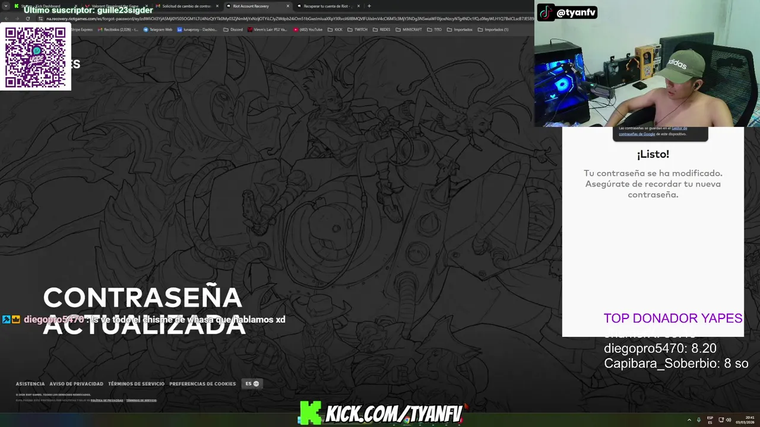Viewport: 760px width, 427px height.
Task: Open the Vimm's Lair bookmark
Action: [x=268, y=30]
